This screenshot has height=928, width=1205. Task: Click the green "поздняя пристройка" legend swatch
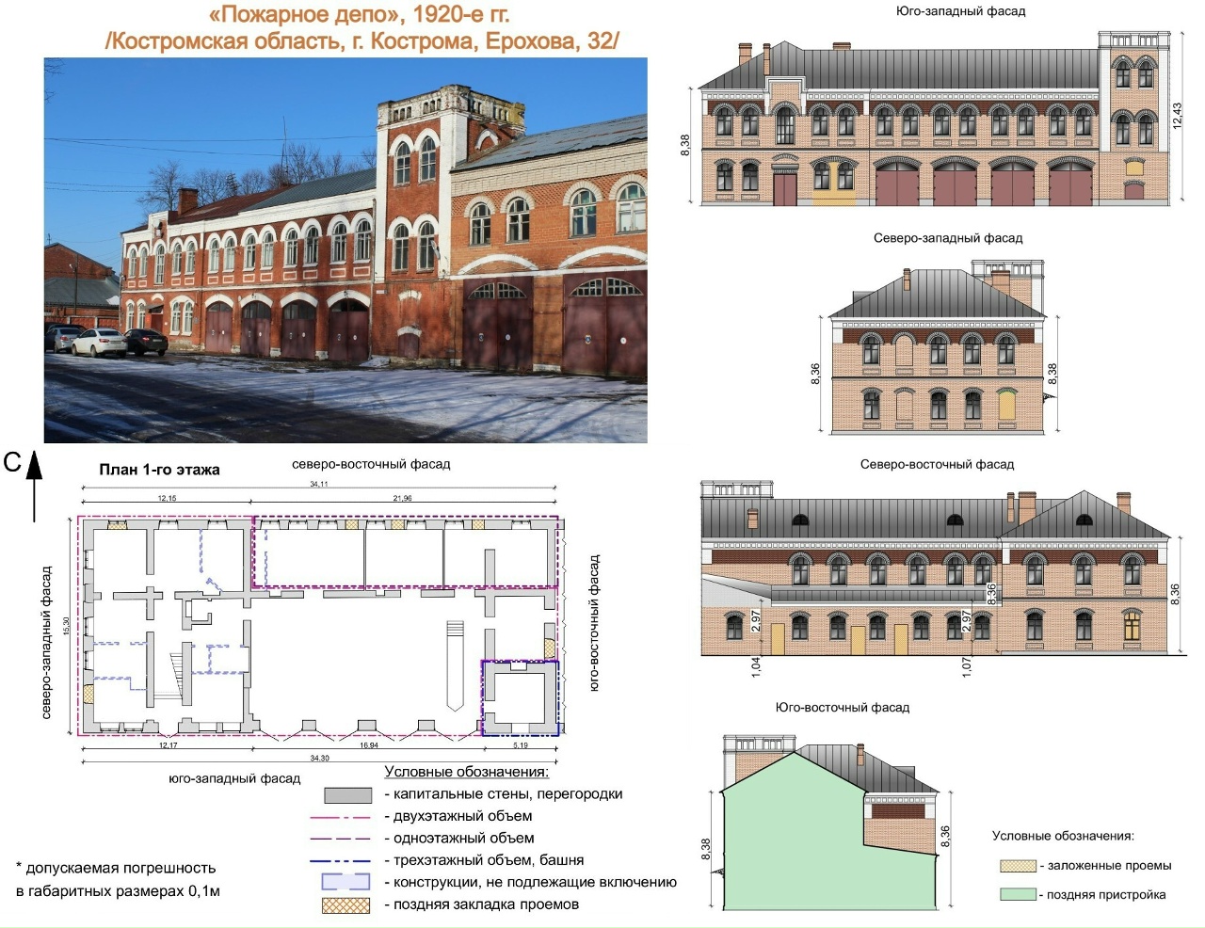tap(1017, 895)
